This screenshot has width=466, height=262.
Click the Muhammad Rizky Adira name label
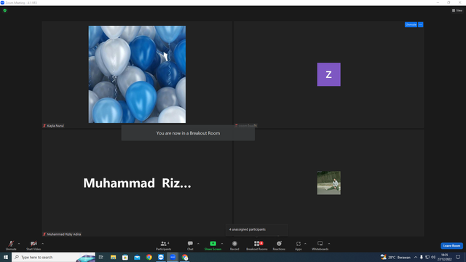click(x=64, y=234)
